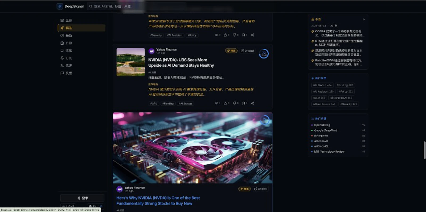Click the 精选 badge on UBS NVIDIA article
426x212 pixels.
click(x=231, y=51)
